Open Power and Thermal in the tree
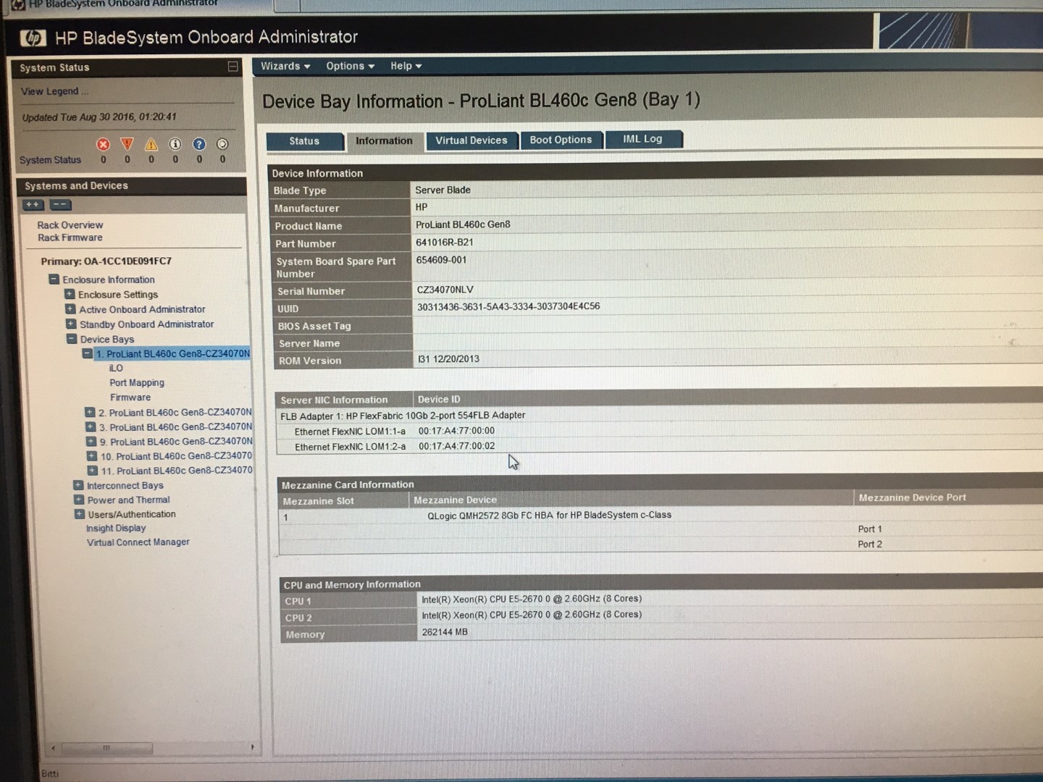 [129, 500]
